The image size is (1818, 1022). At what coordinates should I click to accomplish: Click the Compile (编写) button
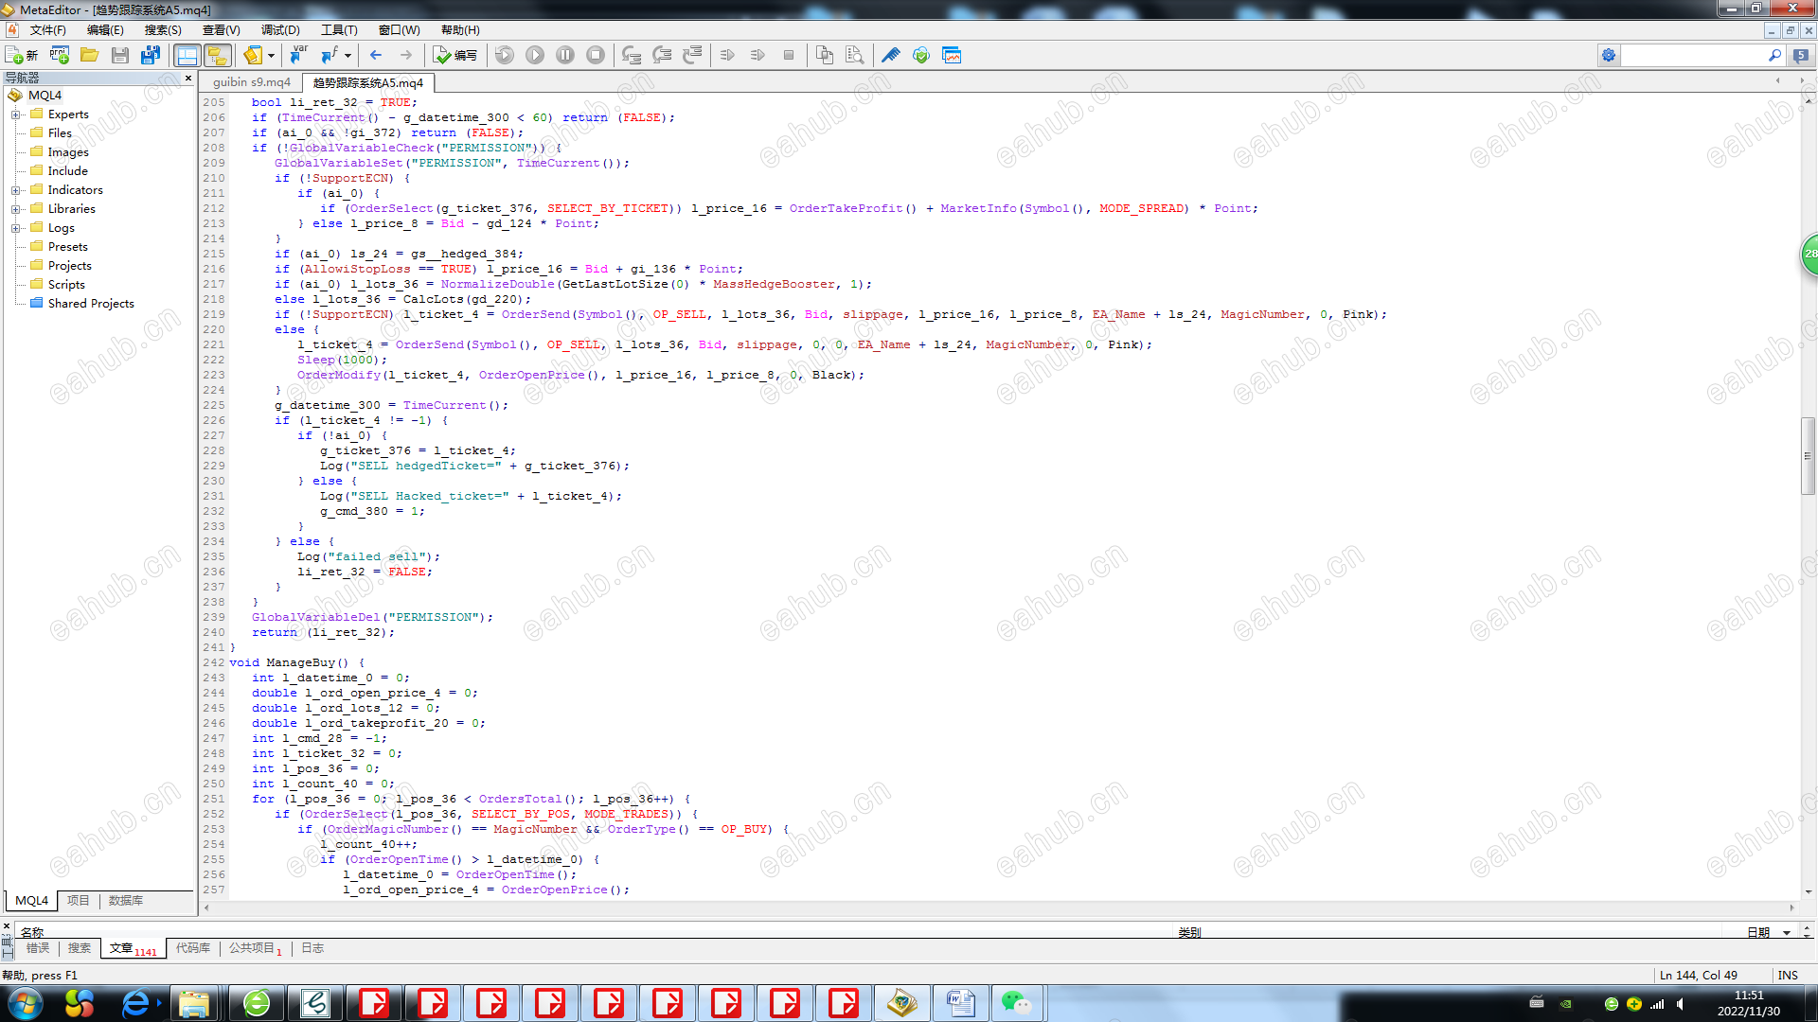click(x=455, y=55)
